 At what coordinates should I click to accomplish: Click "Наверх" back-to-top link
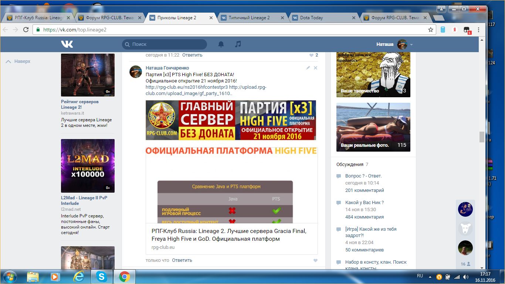[18, 61]
